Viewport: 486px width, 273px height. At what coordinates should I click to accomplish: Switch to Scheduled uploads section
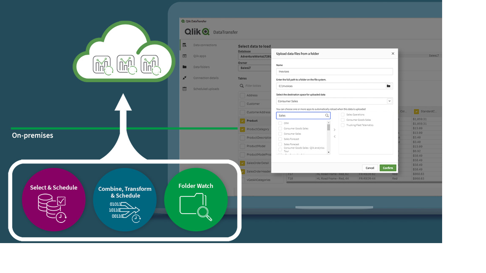[205, 89]
